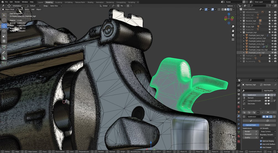Viewport: 278px width, 153px height.
Task: Toggle the Optimal Display checkbox
Action: (261, 141)
